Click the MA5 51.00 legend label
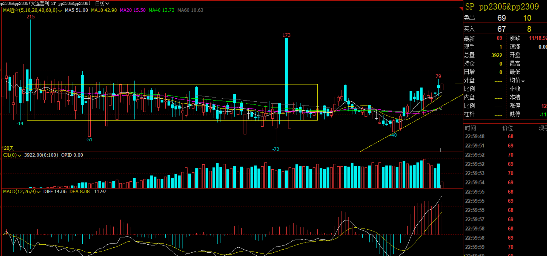This screenshot has width=547, height=256. (x=76, y=10)
